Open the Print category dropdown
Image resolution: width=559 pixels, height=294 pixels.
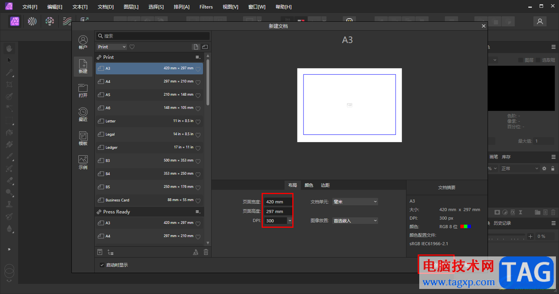pos(112,47)
